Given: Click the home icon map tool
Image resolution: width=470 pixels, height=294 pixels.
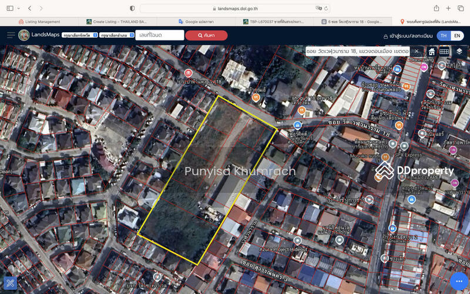Looking at the screenshot, I should 432,52.
